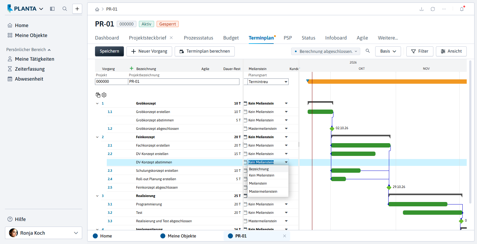Open Zeiterfassung in sidebar
This screenshot has height=244, width=477.
pyautogui.click(x=30, y=69)
